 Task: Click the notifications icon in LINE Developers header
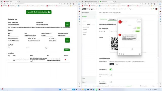point(154,9)
